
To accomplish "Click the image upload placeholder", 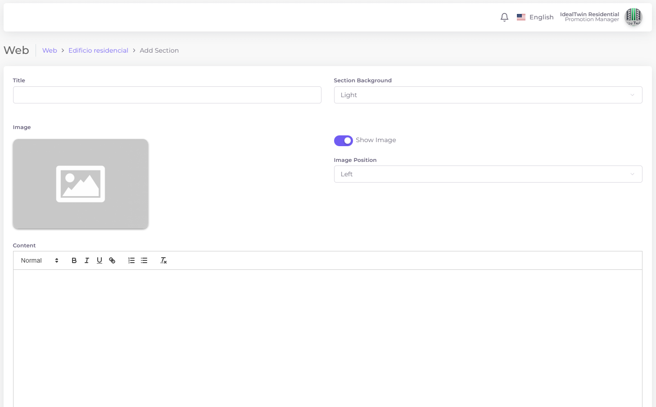I will (x=81, y=184).
